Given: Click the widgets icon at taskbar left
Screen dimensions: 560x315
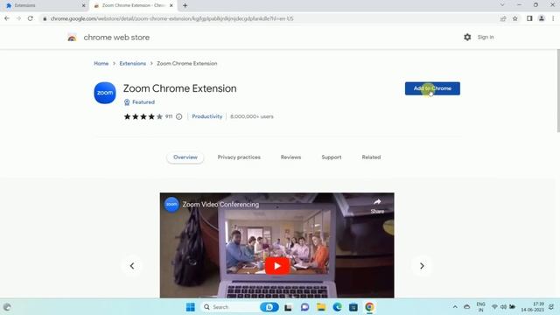Looking at the screenshot, I should tap(7, 307).
